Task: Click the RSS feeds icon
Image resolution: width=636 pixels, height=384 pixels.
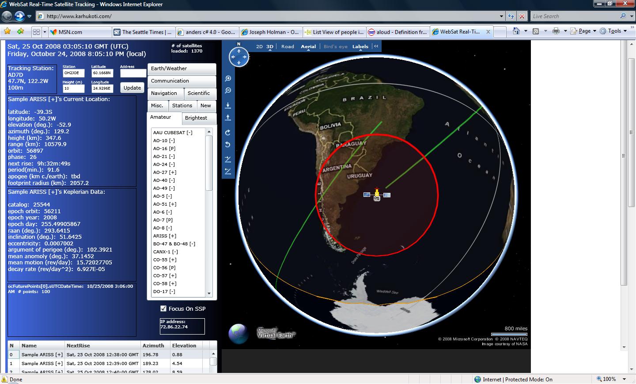Action: tap(536, 31)
